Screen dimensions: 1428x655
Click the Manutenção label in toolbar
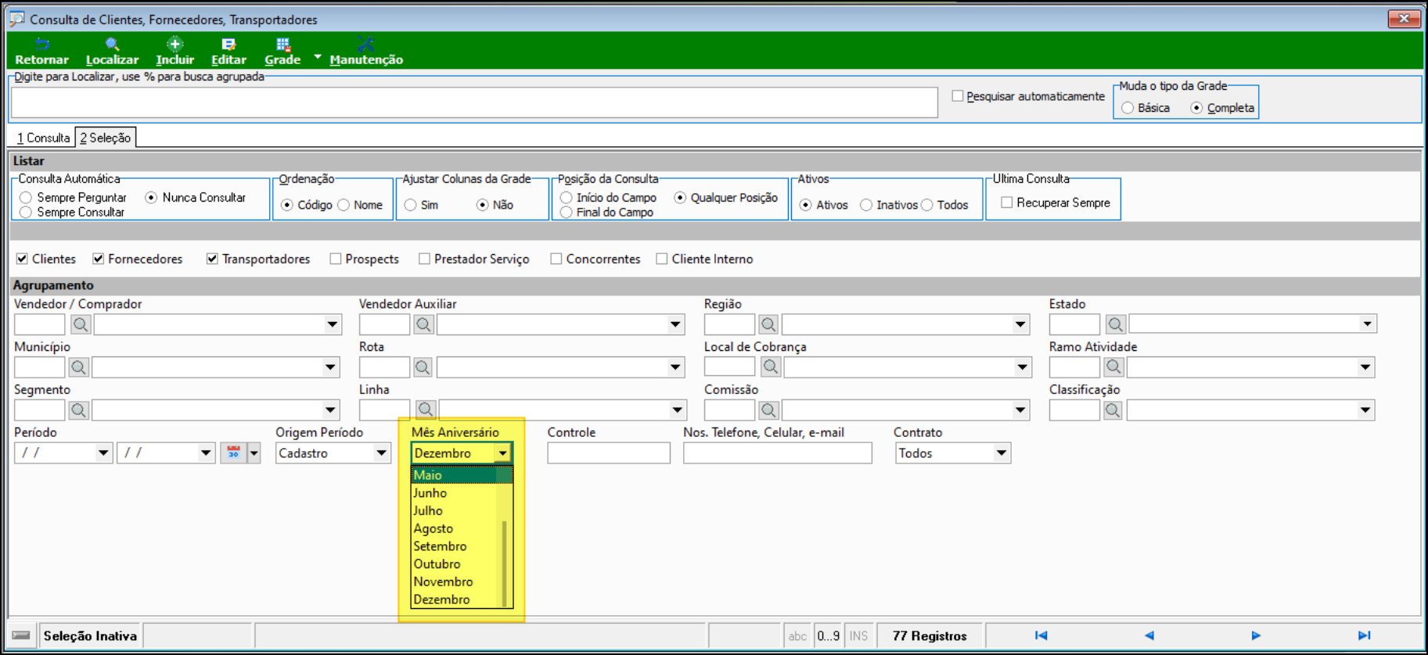[x=366, y=59]
